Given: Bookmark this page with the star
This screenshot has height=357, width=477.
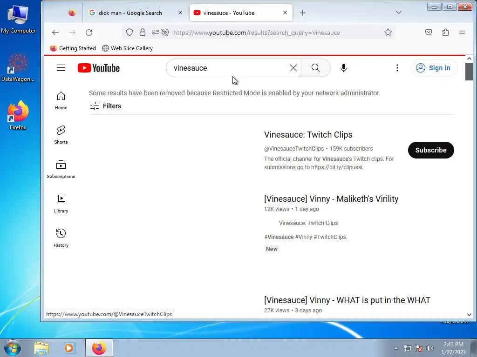Looking at the screenshot, I should pos(388,32).
